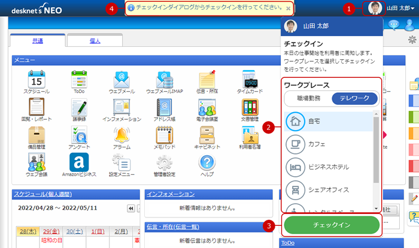Open the 設定メニュー gear icon
419x248 pixels.
tap(122, 162)
